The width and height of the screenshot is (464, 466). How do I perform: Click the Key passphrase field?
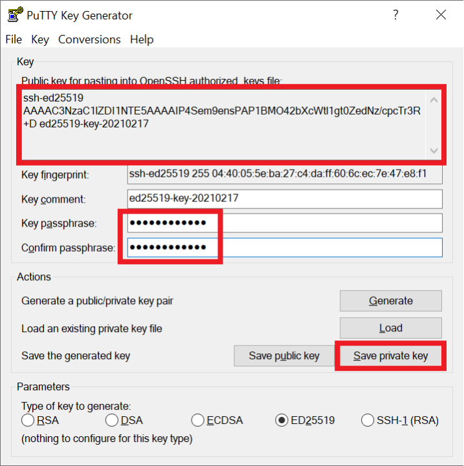pyautogui.click(x=285, y=223)
